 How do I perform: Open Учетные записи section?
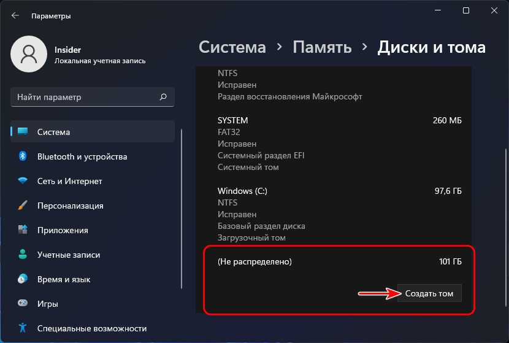coord(93,255)
